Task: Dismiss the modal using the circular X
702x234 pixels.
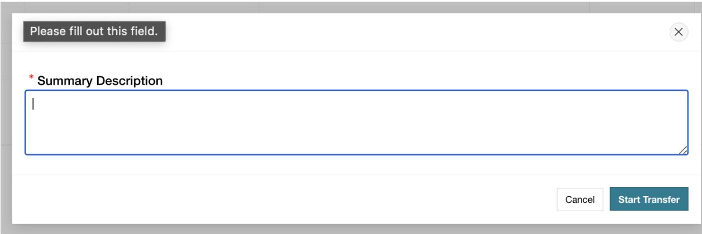Action: (678, 32)
